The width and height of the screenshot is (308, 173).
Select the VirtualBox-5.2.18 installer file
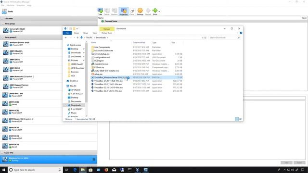pyautogui.click(x=108, y=87)
